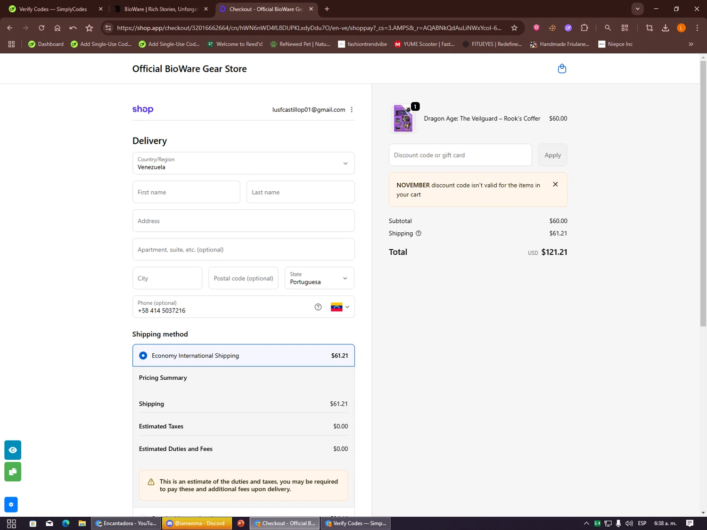Open Discord window from taskbar
This screenshot has width=707, height=530.
(x=197, y=523)
